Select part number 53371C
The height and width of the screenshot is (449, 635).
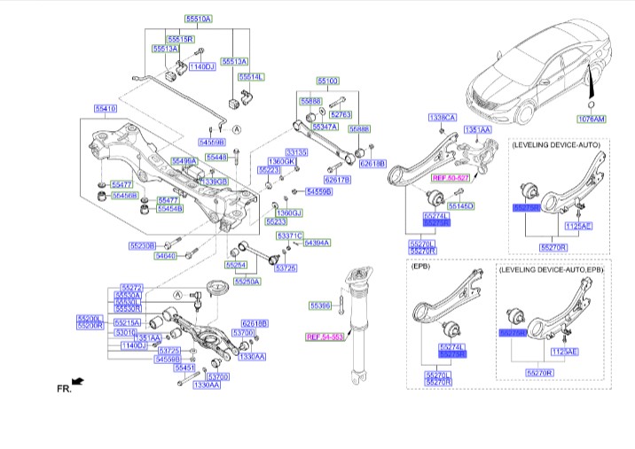(x=290, y=236)
